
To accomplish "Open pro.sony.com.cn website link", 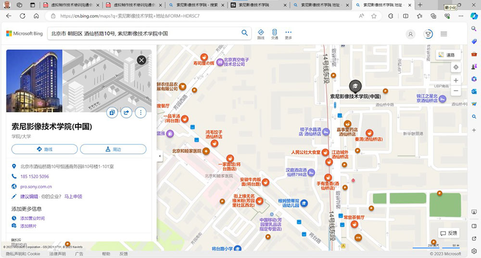I will point(36,186).
